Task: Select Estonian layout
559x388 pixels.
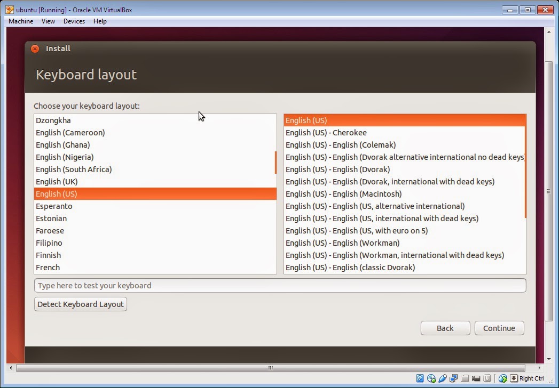Action: point(155,219)
